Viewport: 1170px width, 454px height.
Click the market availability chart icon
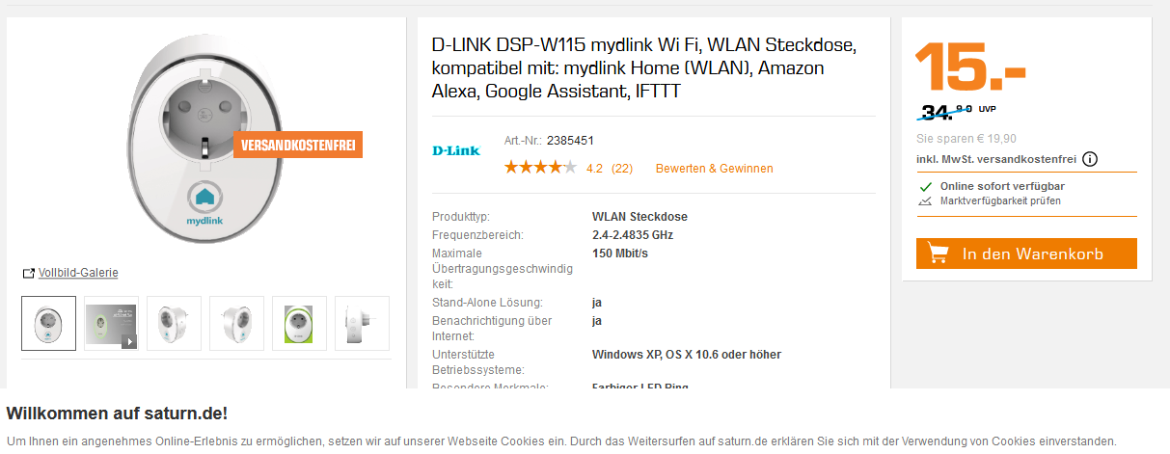(925, 201)
